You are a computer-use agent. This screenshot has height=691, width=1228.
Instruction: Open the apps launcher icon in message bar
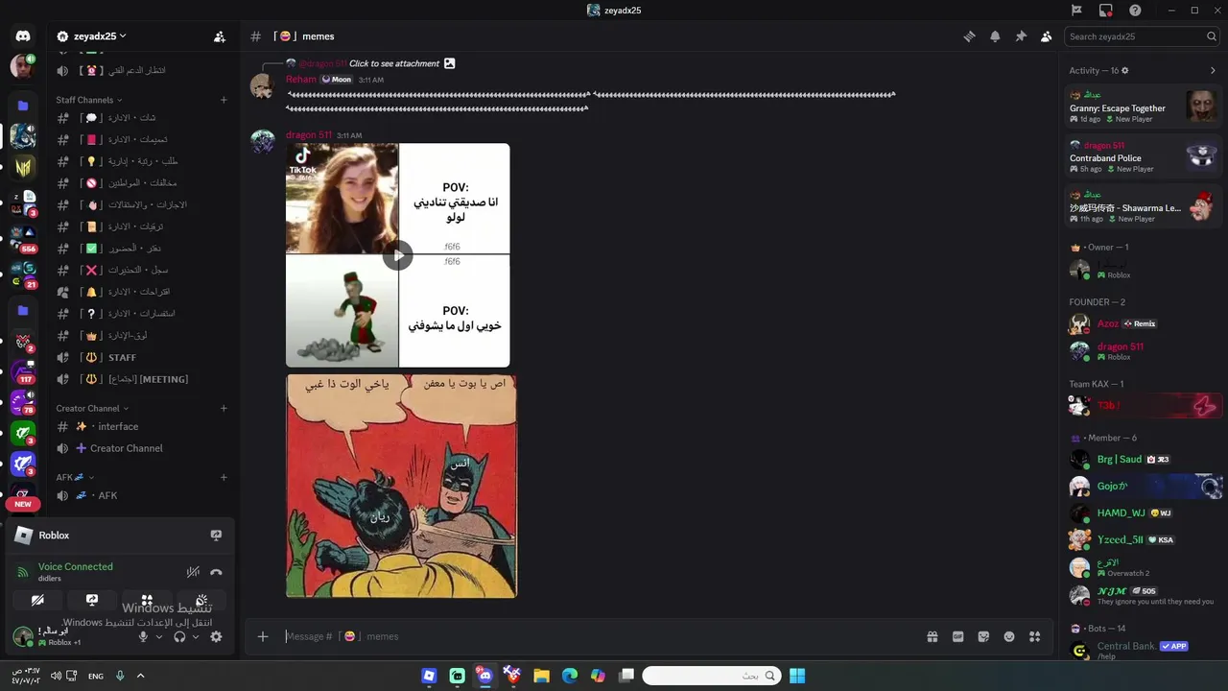coord(1034,636)
